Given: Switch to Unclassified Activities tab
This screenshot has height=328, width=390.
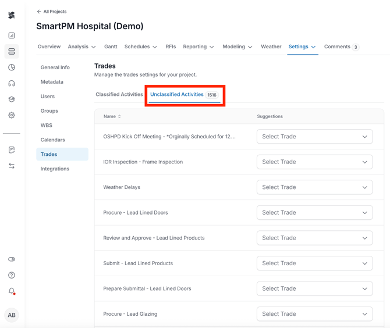Looking at the screenshot, I should 185,95.
